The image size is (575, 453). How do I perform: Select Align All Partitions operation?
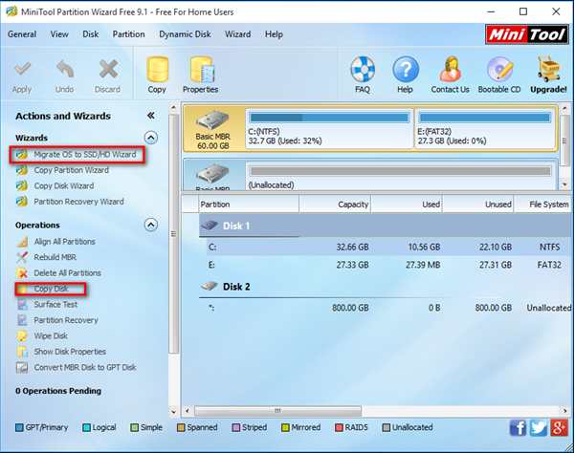[x=64, y=242]
